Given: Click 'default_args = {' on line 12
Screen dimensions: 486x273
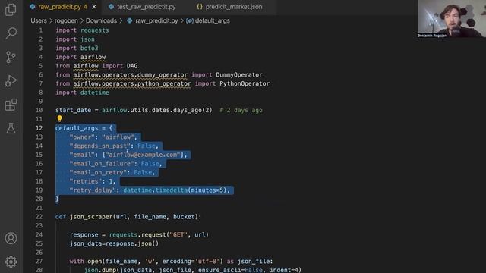Looking at the screenshot, I should click(84, 128).
